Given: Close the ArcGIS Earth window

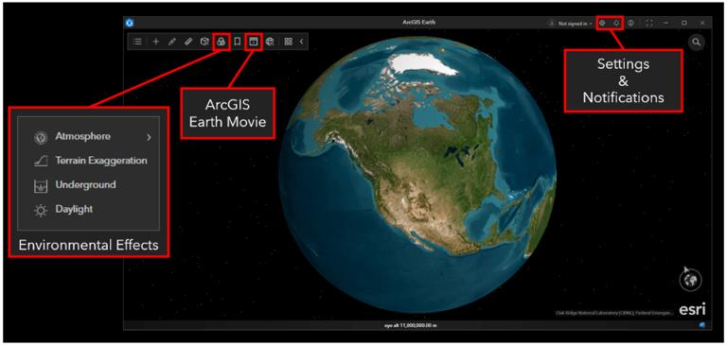Looking at the screenshot, I should 702,23.
